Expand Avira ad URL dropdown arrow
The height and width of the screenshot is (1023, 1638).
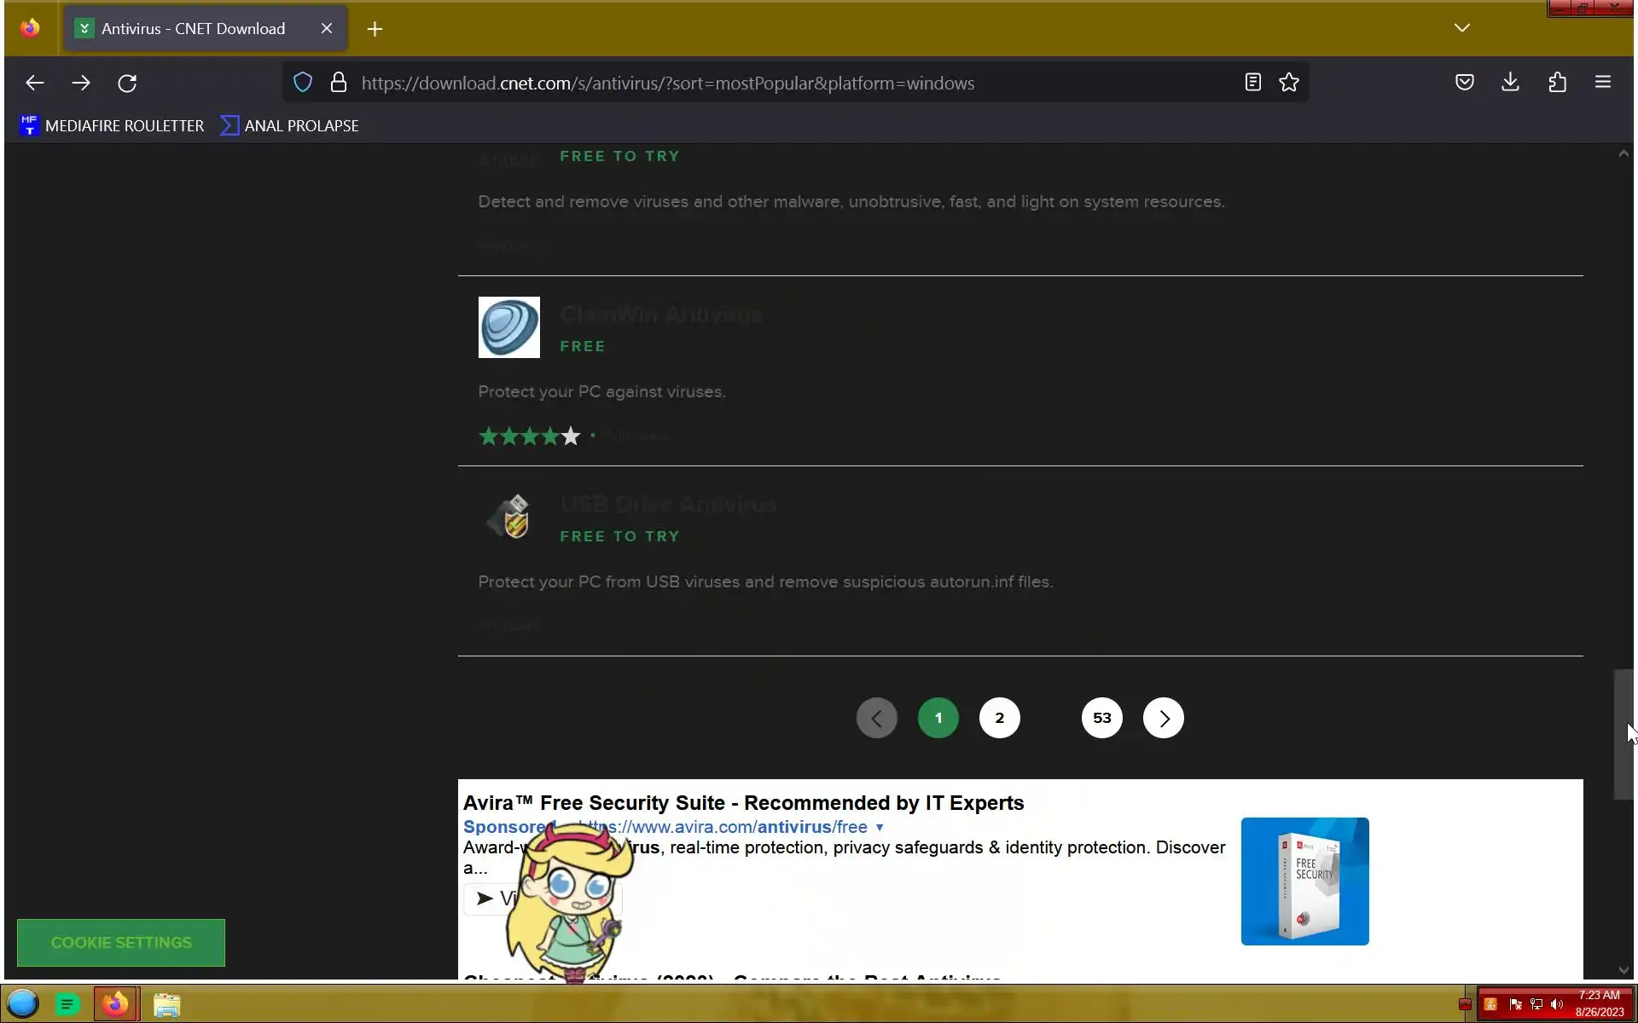click(x=880, y=827)
